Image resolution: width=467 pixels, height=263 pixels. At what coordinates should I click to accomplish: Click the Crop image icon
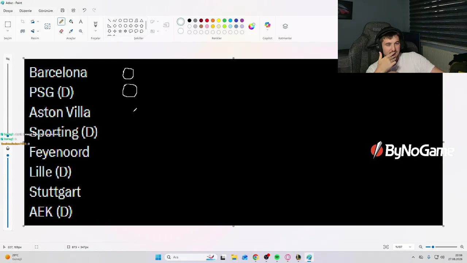click(x=23, y=22)
